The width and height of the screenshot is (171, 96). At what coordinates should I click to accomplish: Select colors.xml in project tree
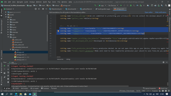(18, 40)
